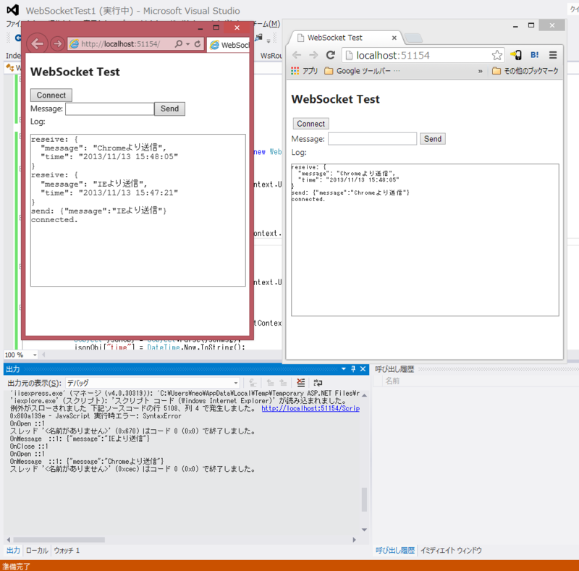Click IE address bar URL localhost:51154
The height and width of the screenshot is (571, 579).
(x=121, y=44)
